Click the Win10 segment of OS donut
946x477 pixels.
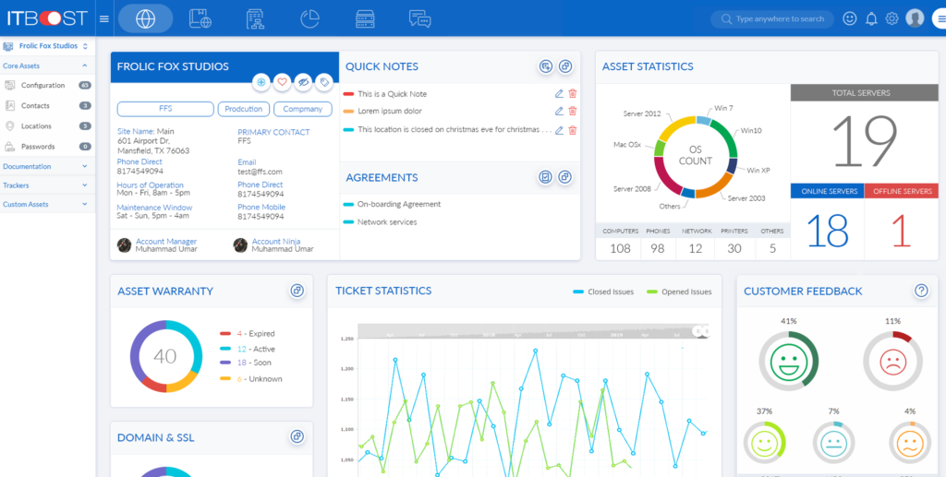[x=726, y=137]
